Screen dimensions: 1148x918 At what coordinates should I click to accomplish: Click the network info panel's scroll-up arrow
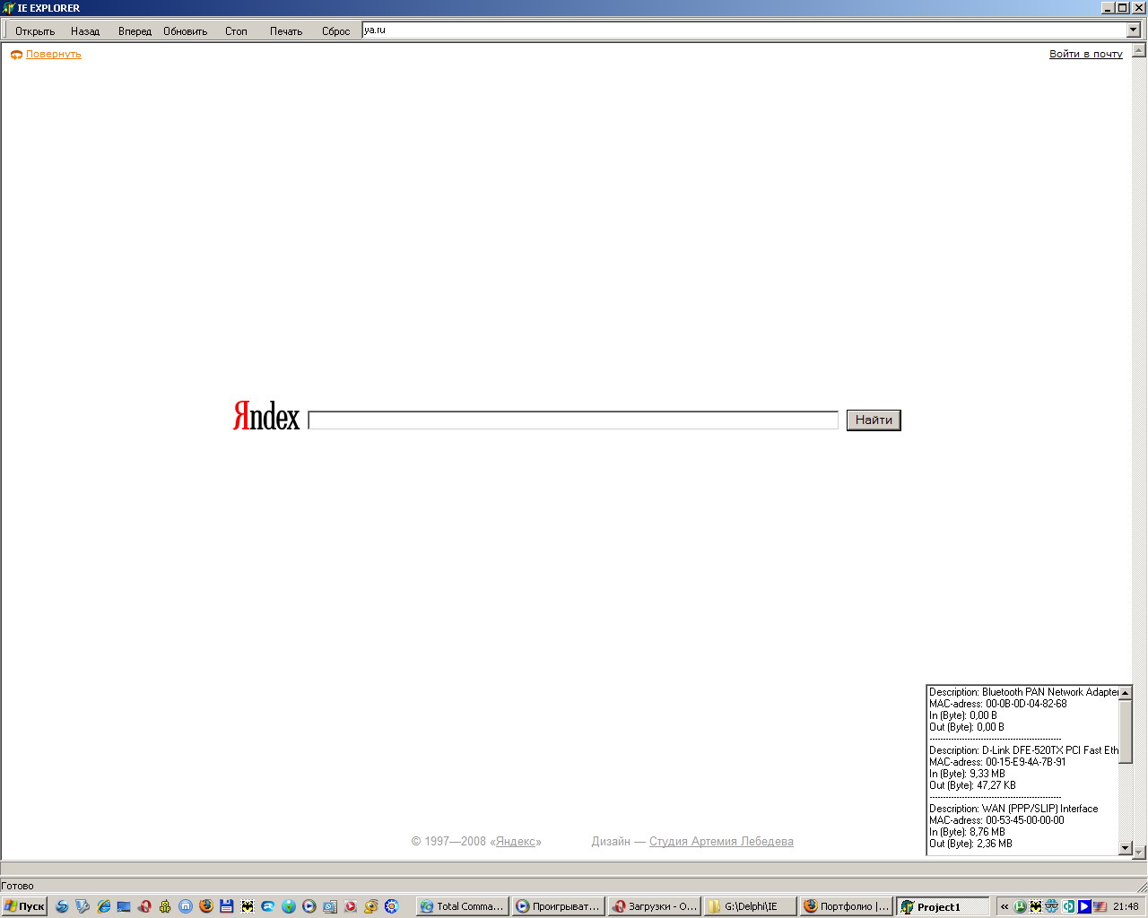pos(1126,692)
